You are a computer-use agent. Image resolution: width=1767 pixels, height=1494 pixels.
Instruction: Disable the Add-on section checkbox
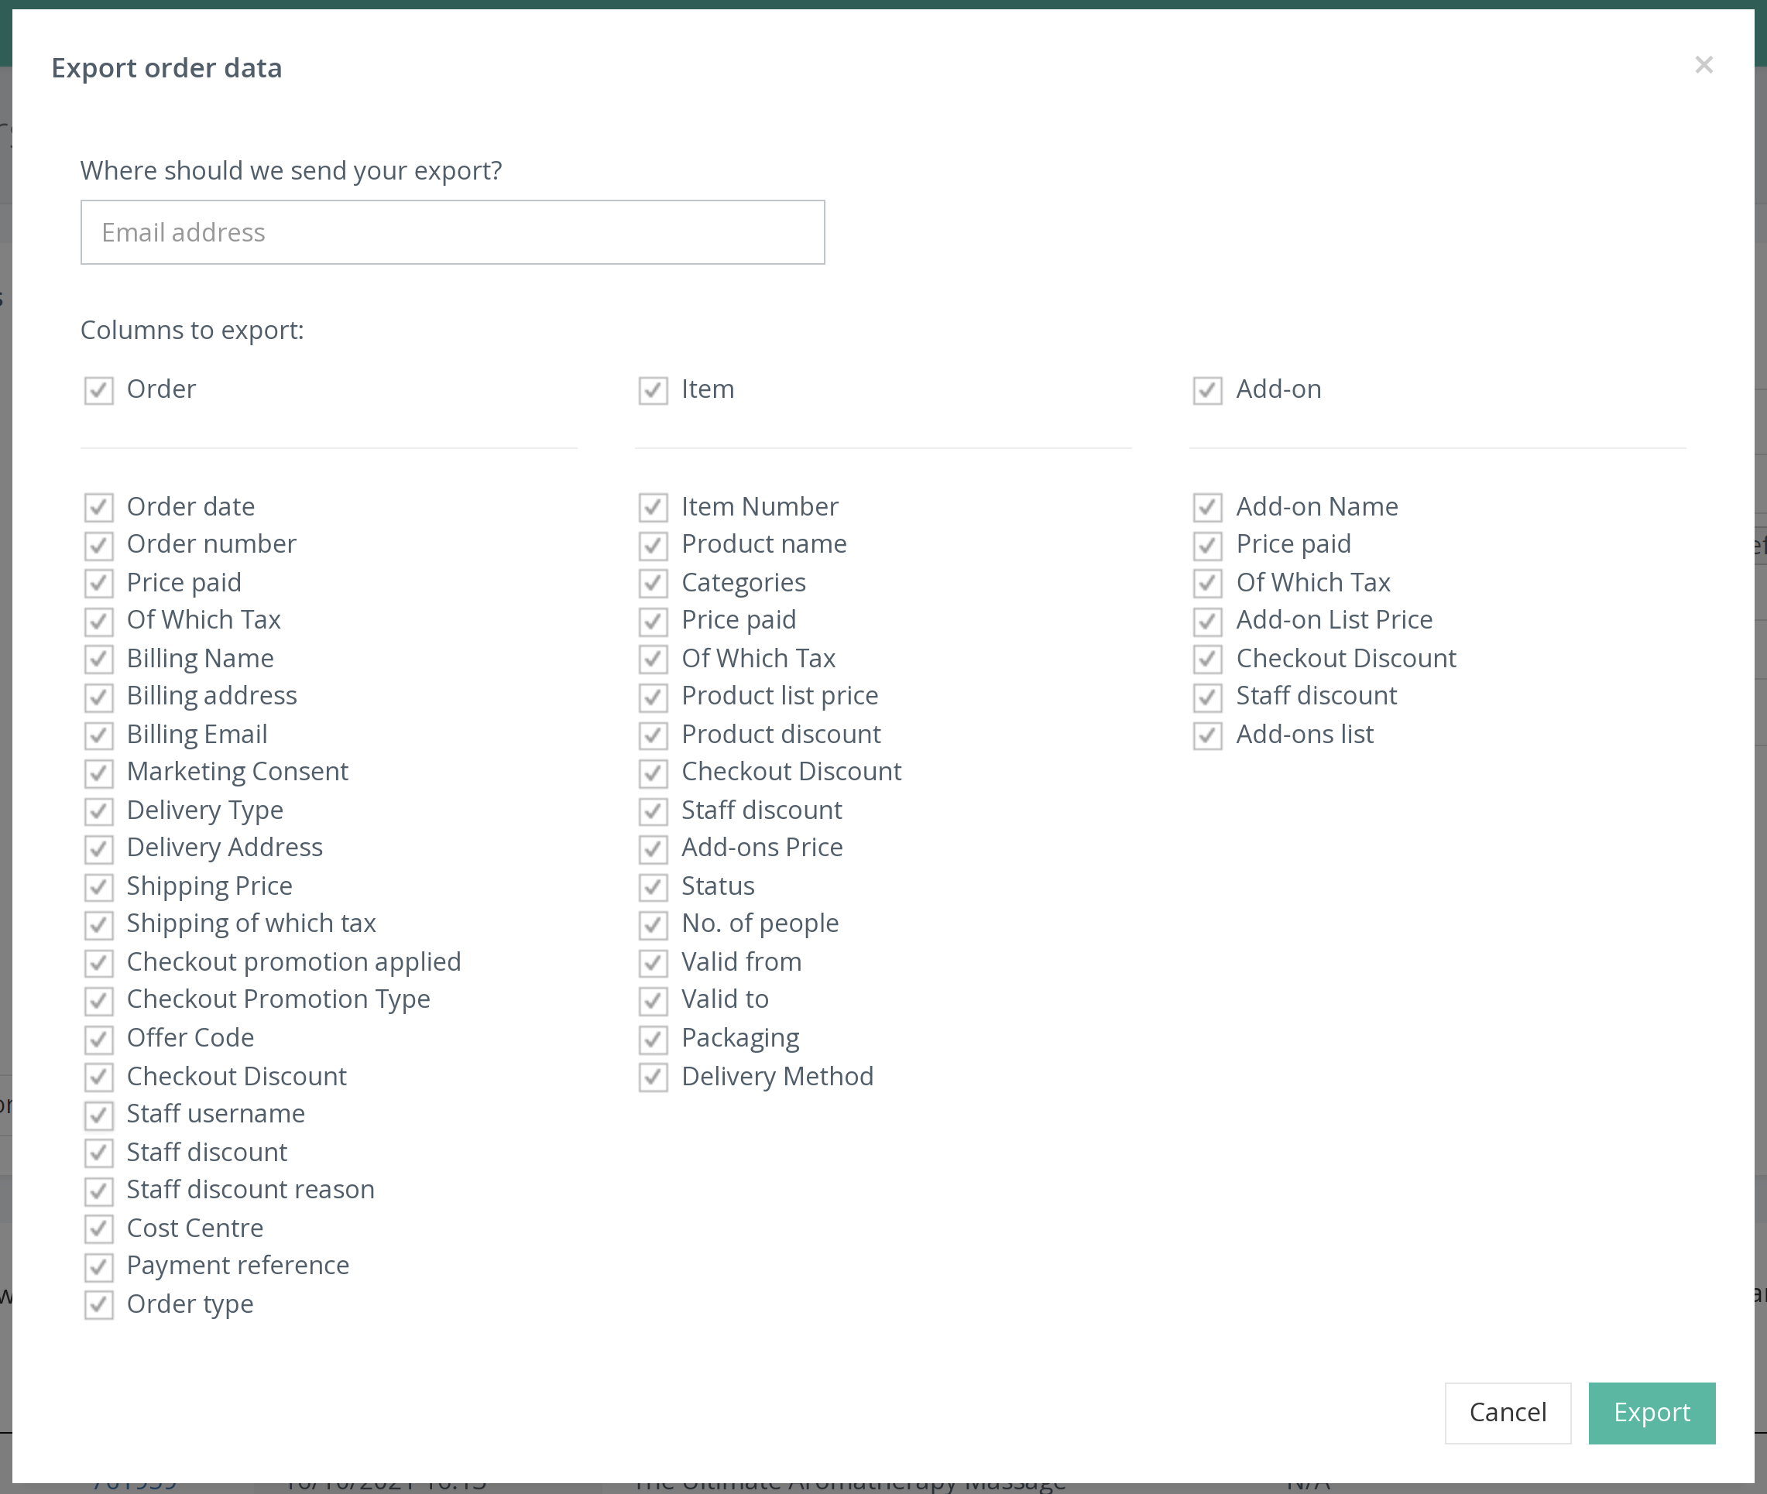(1208, 390)
